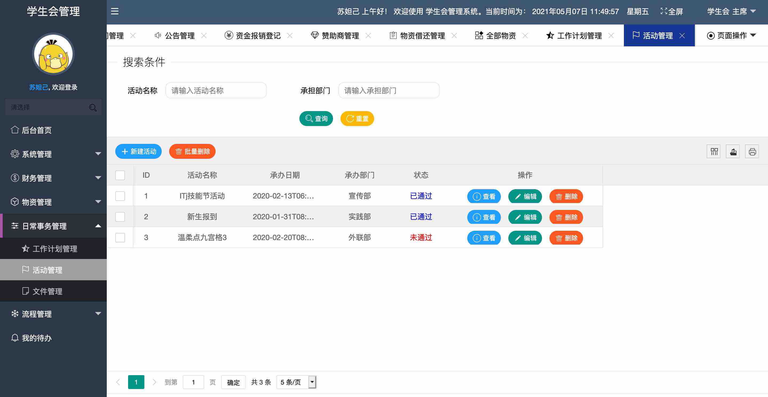Viewport: 768px width, 397px height.
Task: Click the 活动名称 search input field
Action: tap(216, 91)
